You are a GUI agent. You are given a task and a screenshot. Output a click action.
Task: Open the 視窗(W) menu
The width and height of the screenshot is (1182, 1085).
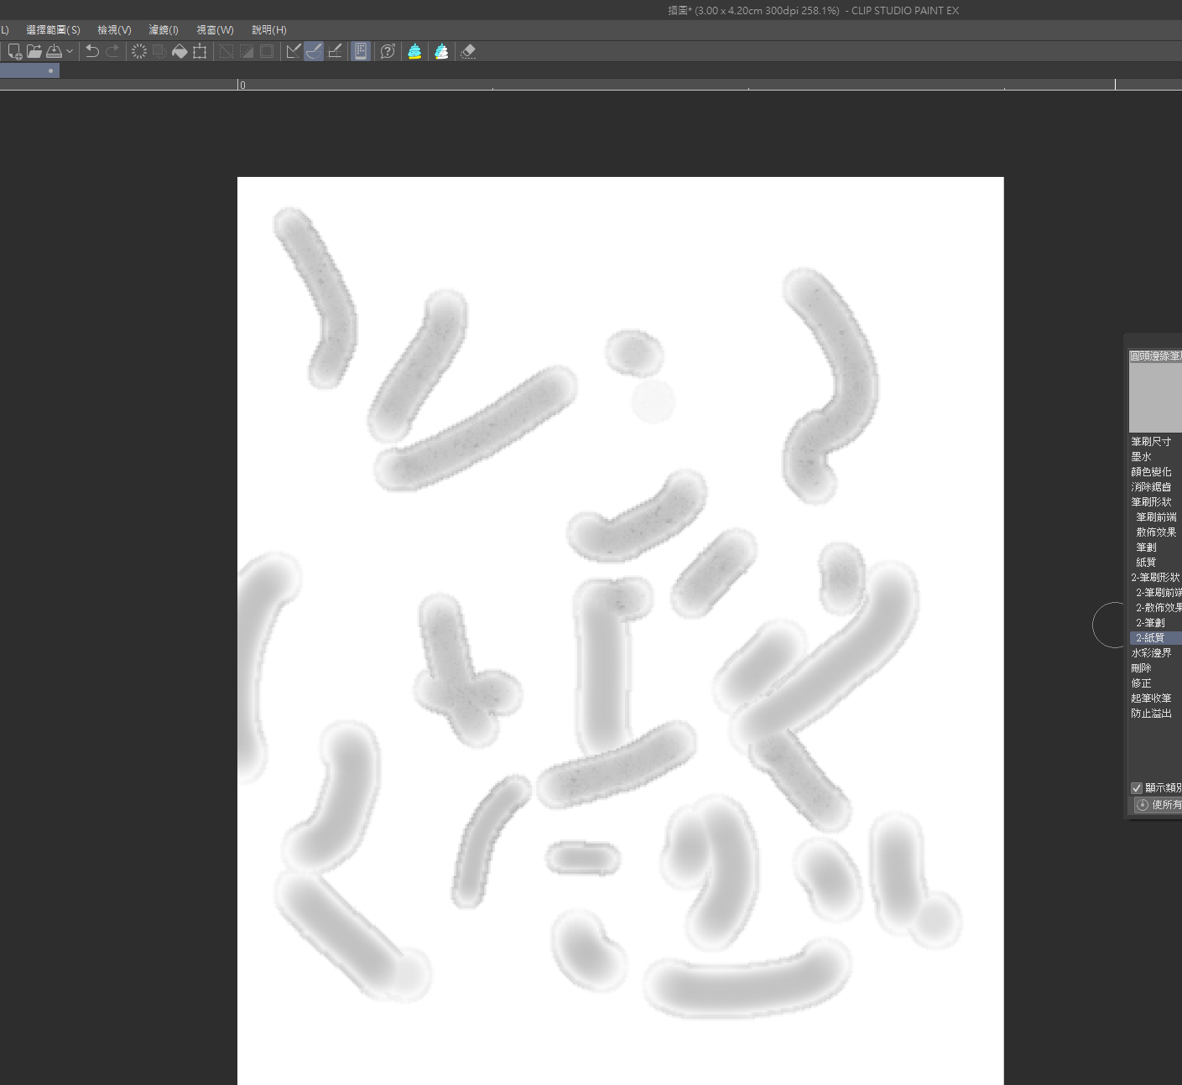(x=215, y=30)
